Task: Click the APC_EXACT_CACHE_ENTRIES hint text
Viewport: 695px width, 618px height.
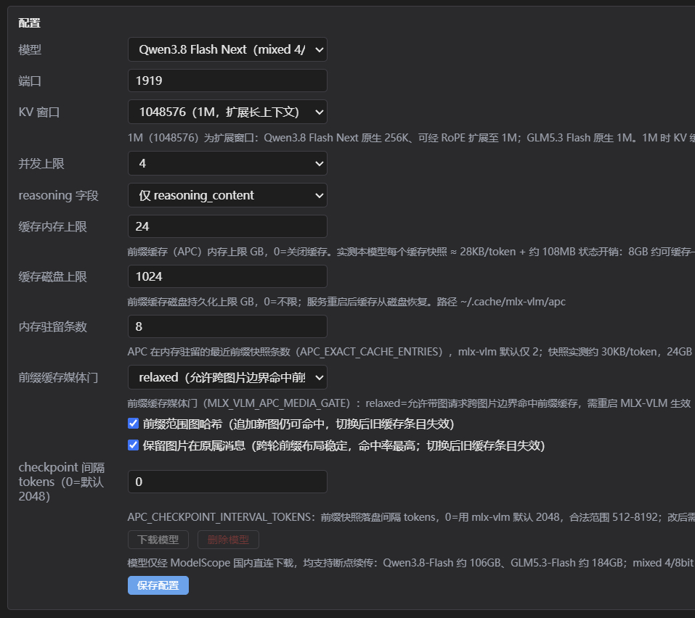Action: tap(410, 352)
